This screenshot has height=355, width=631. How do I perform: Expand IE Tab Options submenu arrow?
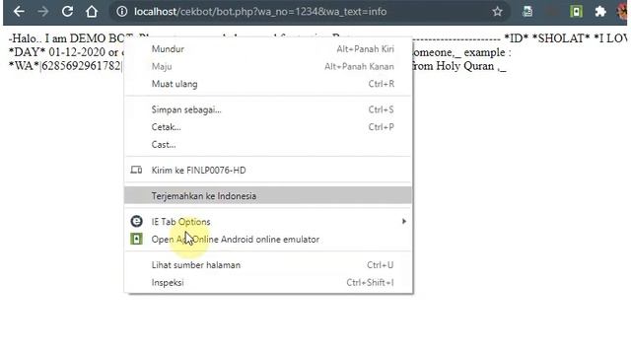click(403, 221)
